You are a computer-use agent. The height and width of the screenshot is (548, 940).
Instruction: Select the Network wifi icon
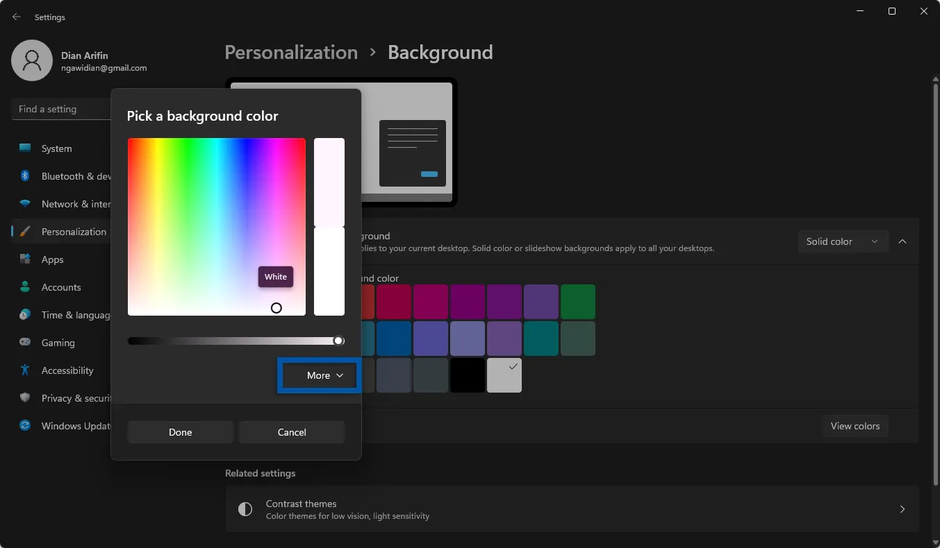pyautogui.click(x=25, y=204)
